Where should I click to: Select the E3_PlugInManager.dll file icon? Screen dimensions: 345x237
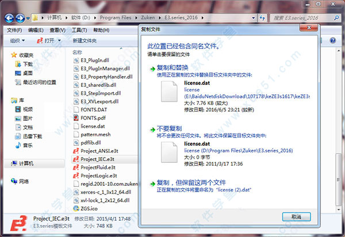(x=76, y=68)
